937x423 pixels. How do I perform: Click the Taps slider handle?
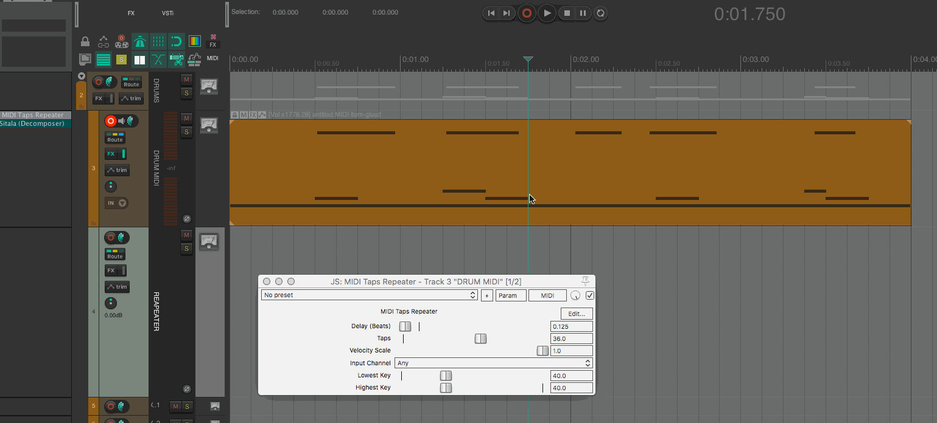[480, 339]
